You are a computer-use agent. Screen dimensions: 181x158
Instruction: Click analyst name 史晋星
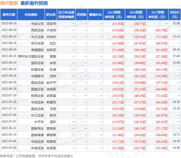[51, 96]
